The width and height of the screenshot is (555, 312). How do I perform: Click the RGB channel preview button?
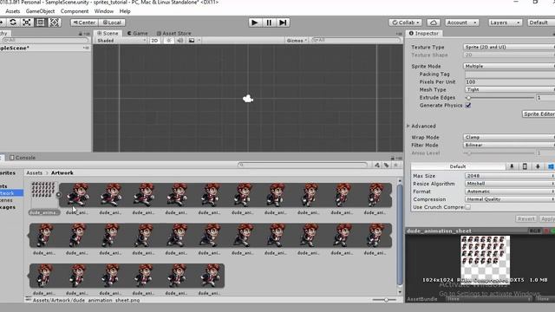pyautogui.click(x=534, y=231)
